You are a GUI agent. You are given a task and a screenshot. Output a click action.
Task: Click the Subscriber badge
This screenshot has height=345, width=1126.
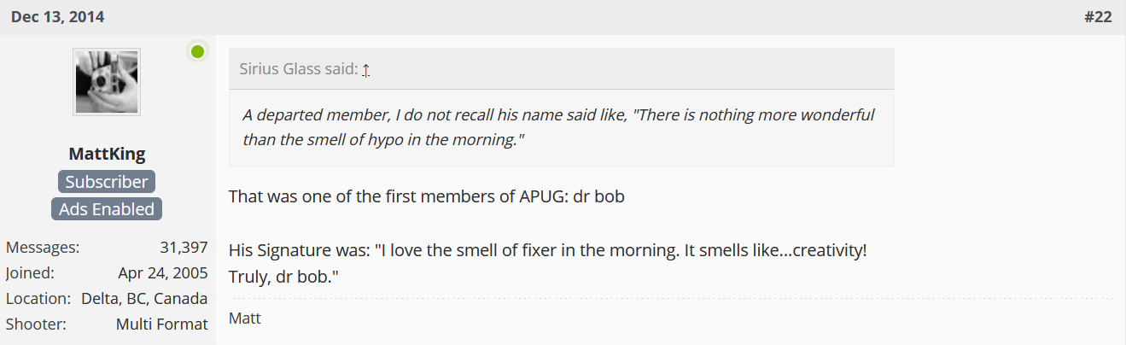pos(107,182)
